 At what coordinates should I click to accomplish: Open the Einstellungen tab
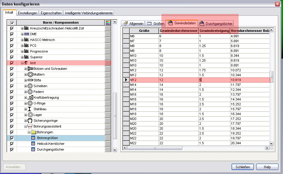tap(28, 13)
